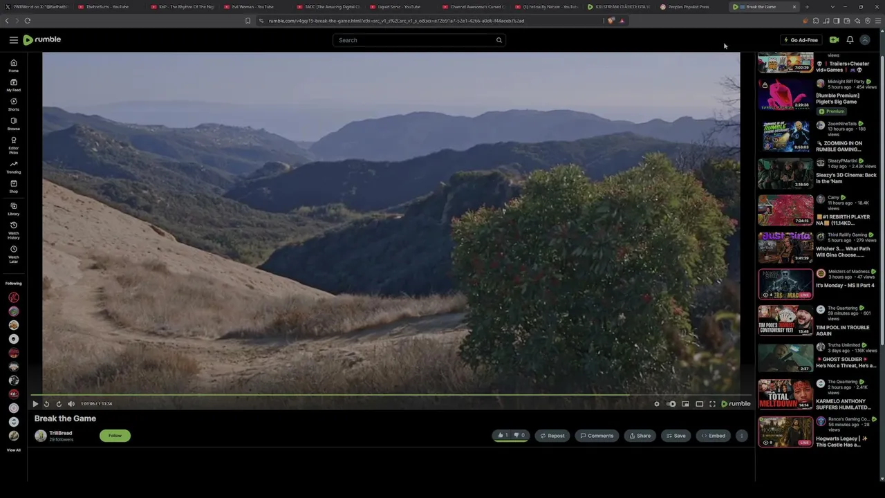Click the video progress bar
The height and width of the screenshot is (498, 885).
[x=391, y=396]
